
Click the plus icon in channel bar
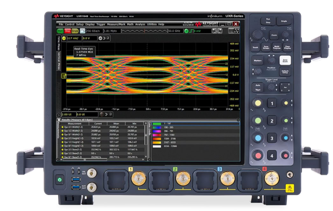tap(100, 38)
